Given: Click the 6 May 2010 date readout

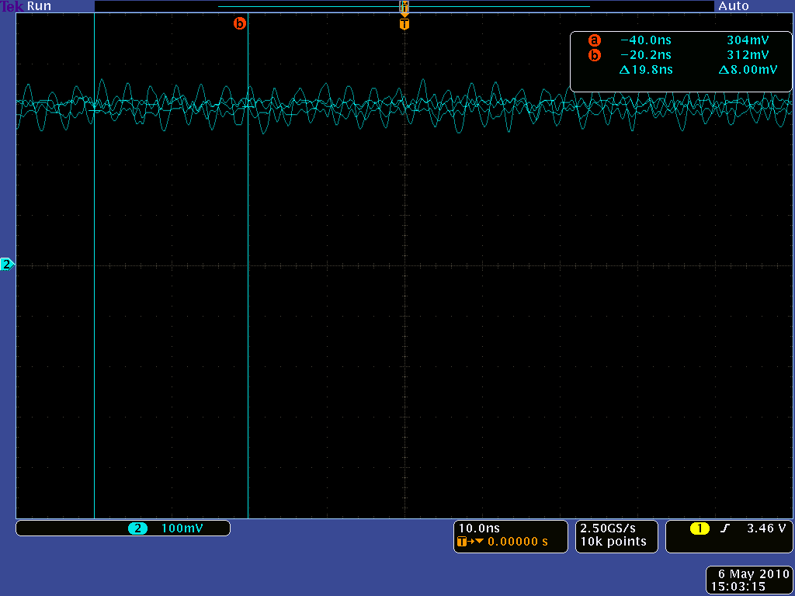Looking at the screenshot, I should [x=754, y=574].
